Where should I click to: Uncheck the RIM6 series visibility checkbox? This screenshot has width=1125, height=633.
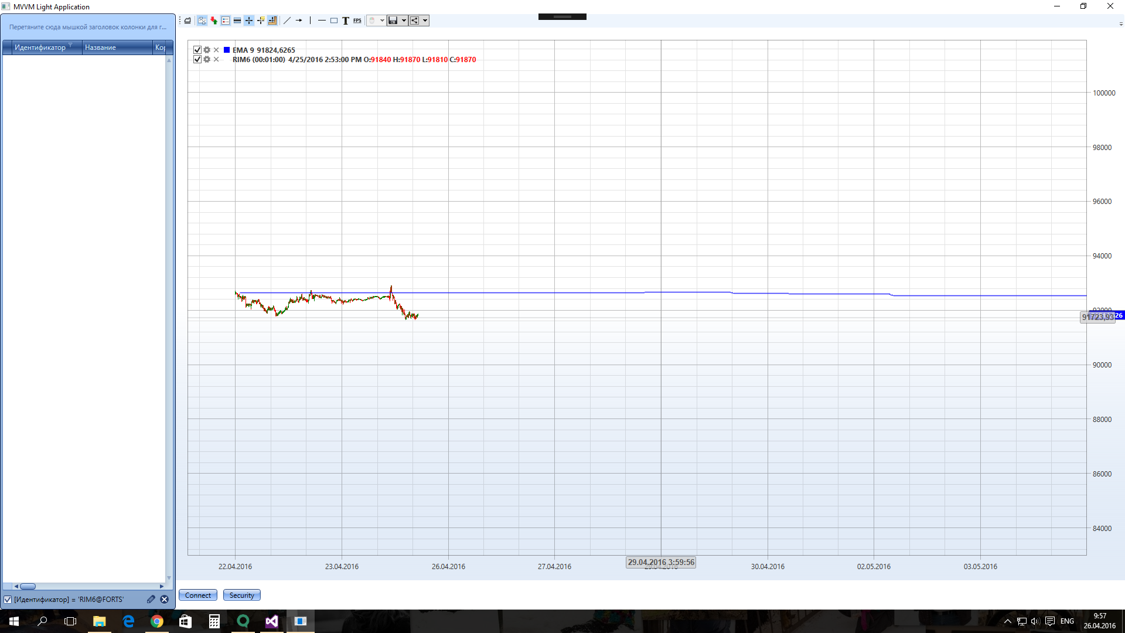pos(197,59)
